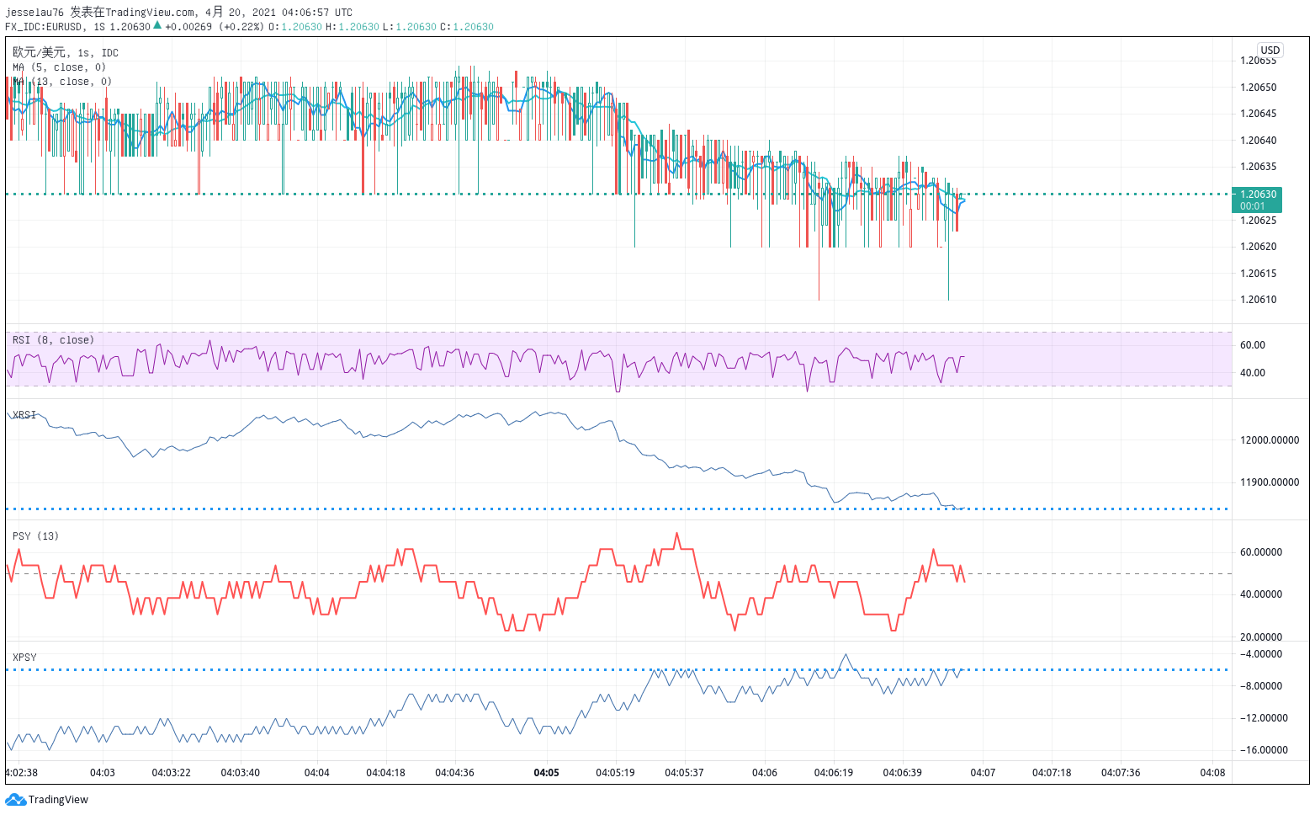Click the XPSY -8.00000 axis label

click(1260, 686)
